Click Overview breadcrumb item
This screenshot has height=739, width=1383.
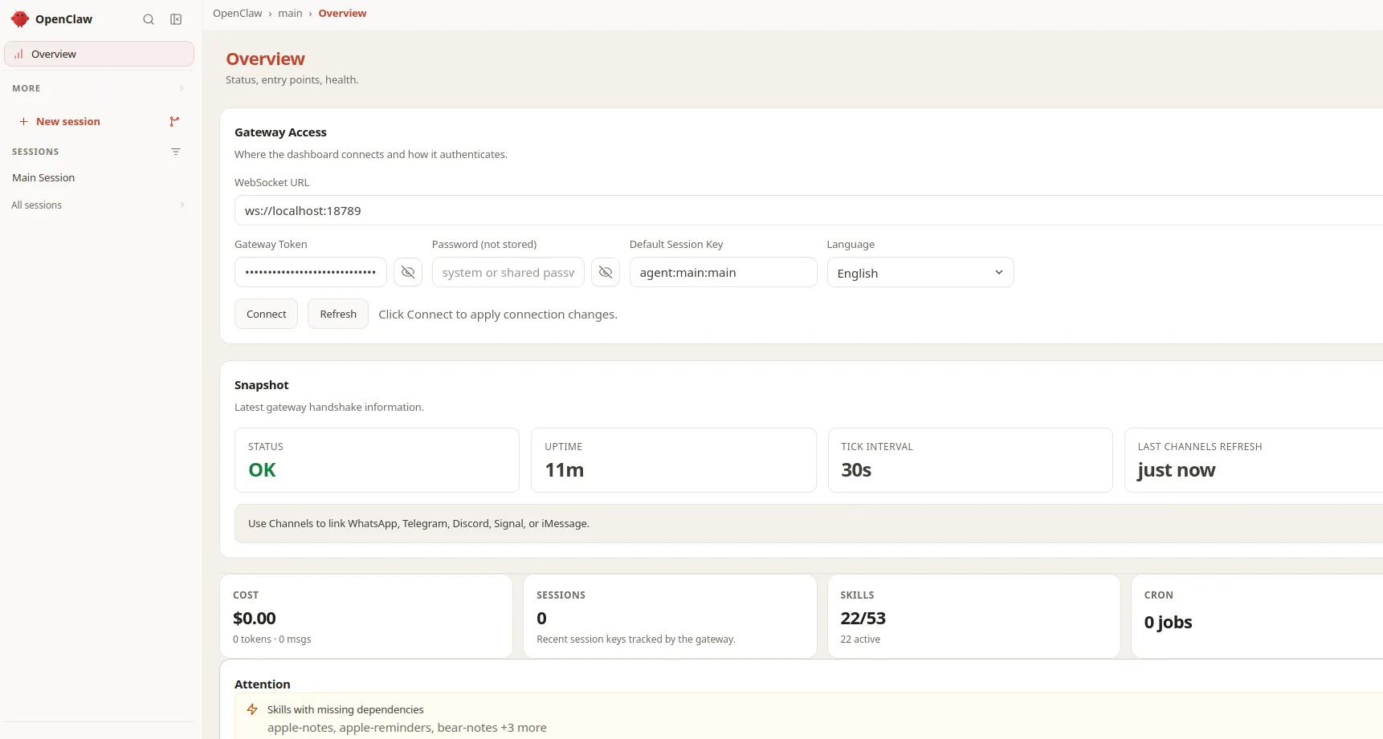tap(342, 14)
